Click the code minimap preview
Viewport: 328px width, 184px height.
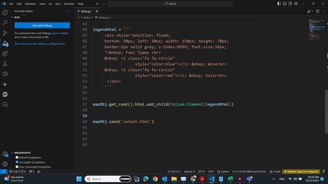pyautogui.click(x=317, y=30)
